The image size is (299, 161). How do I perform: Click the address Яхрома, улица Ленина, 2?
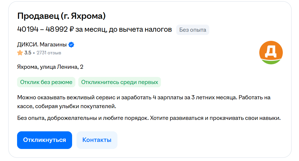coord(50,67)
